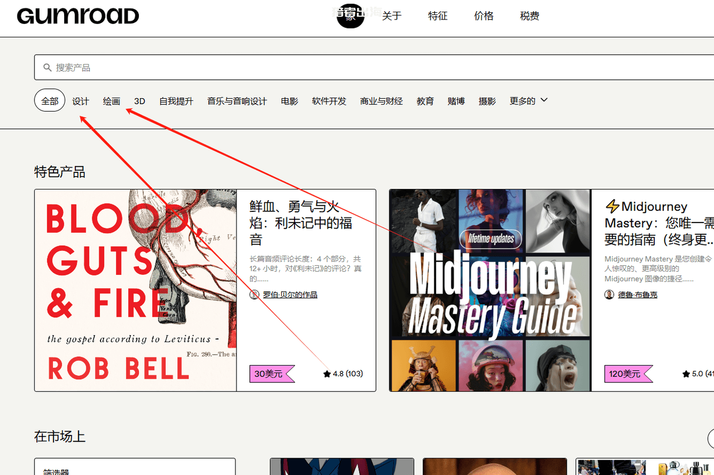Viewport: 714px width, 475px height.
Task: Select the 电影 category
Action: point(290,101)
